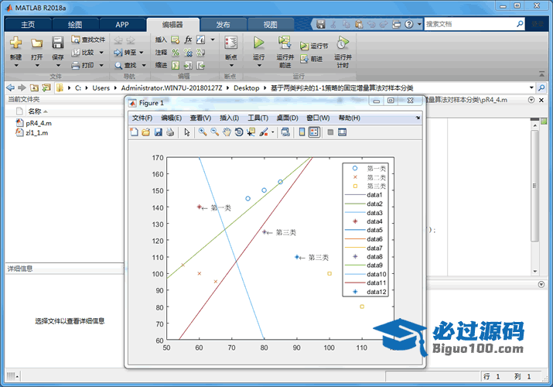Toggle the Edit Plot arrow tool

coord(186,132)
